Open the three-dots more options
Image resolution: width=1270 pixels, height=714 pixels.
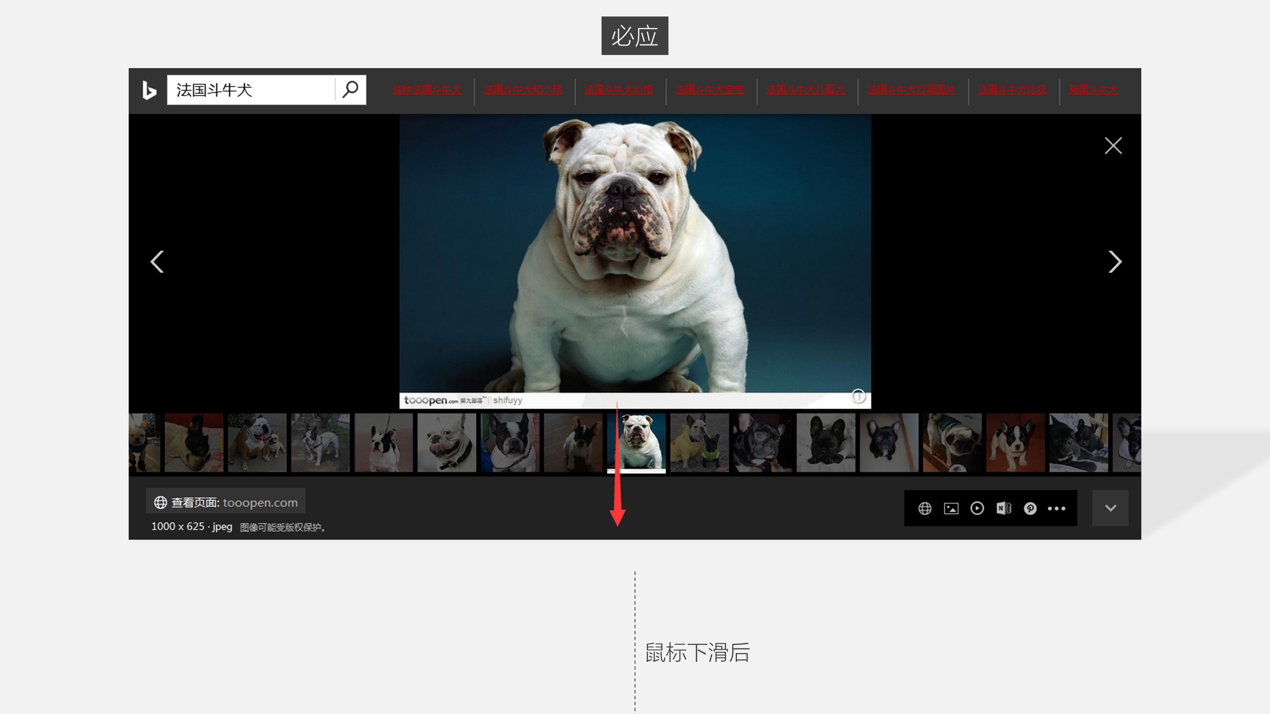tap(1057, 508)
